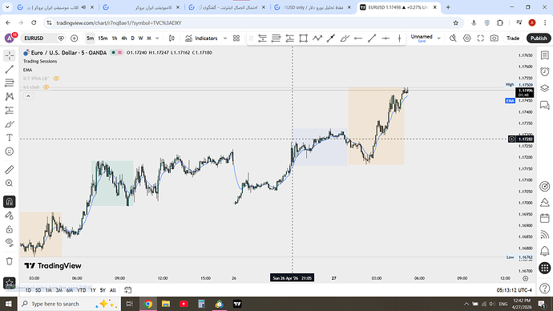The height and width of the screenshot is (311, 553).
Task: Select the trend line tool
Action: point(10,69)
